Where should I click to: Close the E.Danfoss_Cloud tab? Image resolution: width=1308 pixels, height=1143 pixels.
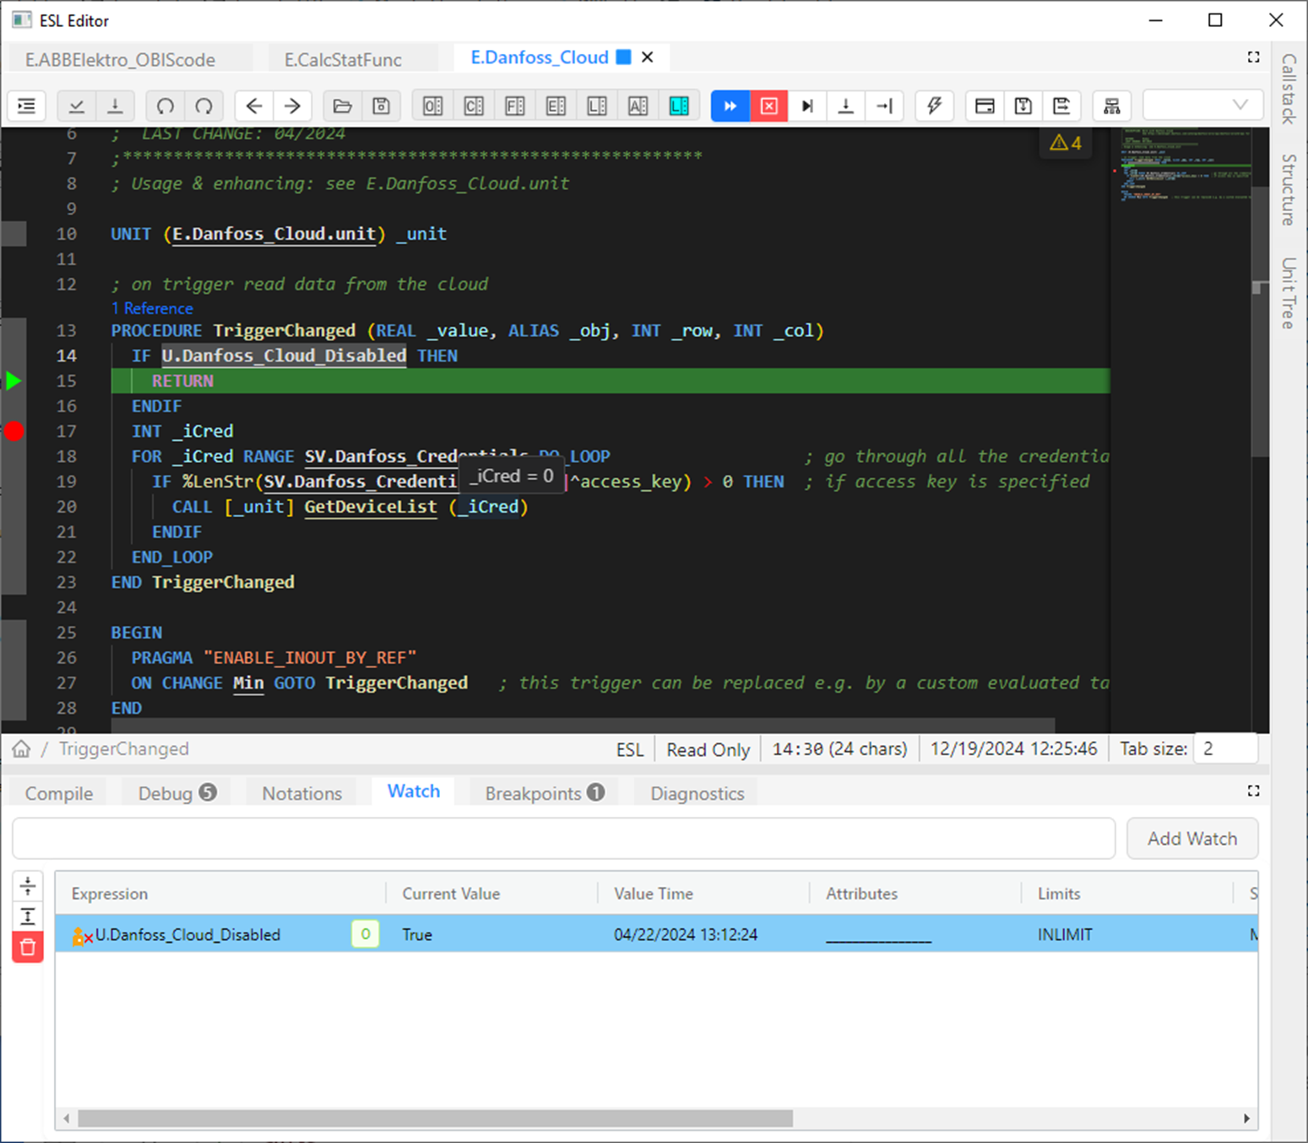648,57
